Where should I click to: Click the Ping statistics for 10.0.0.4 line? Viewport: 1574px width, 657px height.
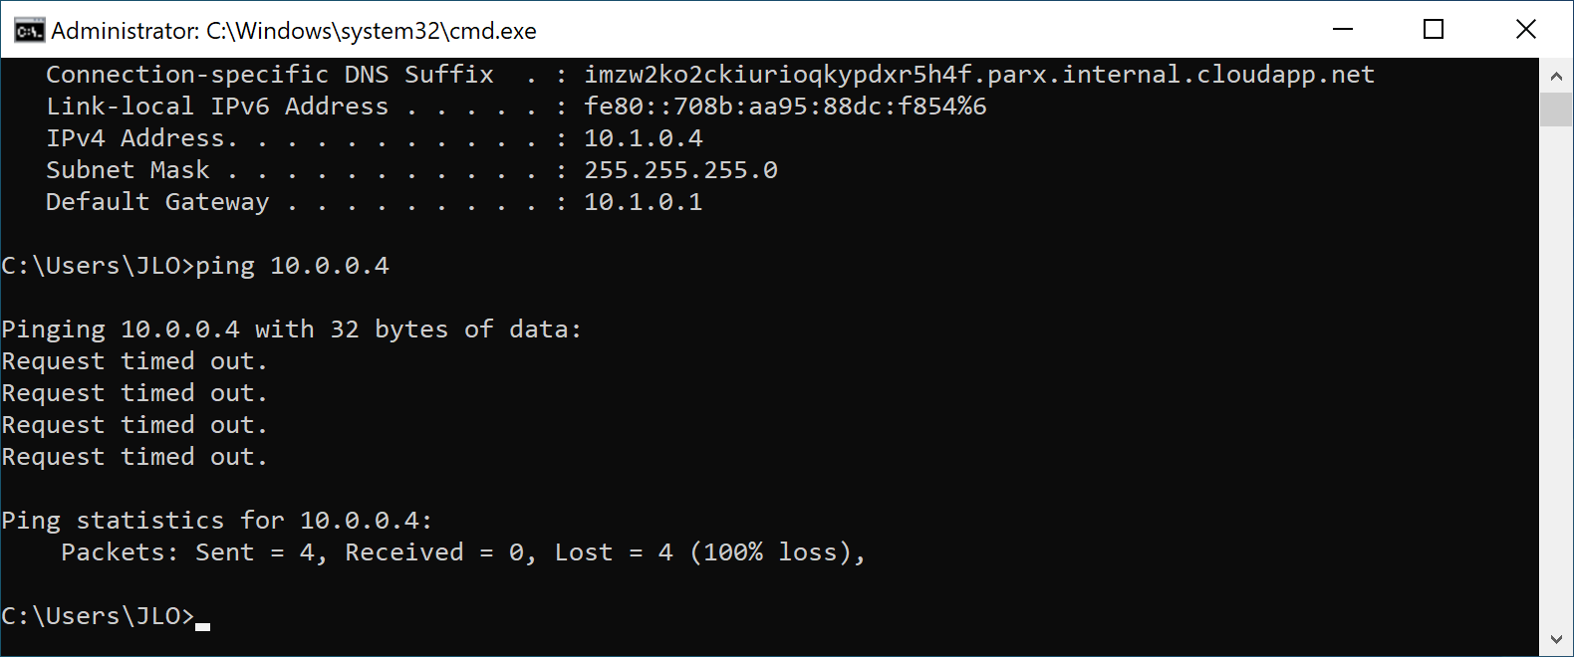click(217, 521)
